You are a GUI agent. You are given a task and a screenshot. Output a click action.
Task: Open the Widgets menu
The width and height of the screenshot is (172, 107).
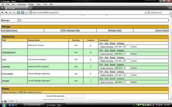click(31, 4)
